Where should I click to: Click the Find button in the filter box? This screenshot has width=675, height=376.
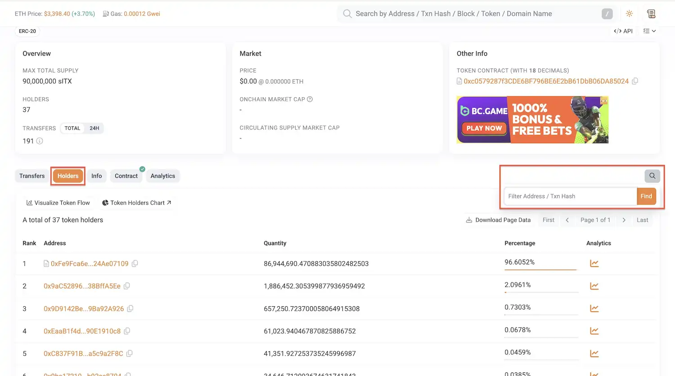point(646,196)
